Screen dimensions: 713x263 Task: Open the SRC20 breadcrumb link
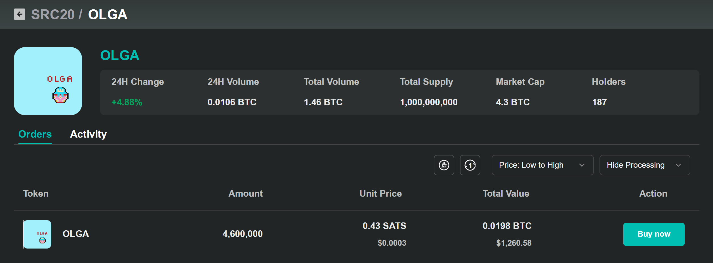52,14
